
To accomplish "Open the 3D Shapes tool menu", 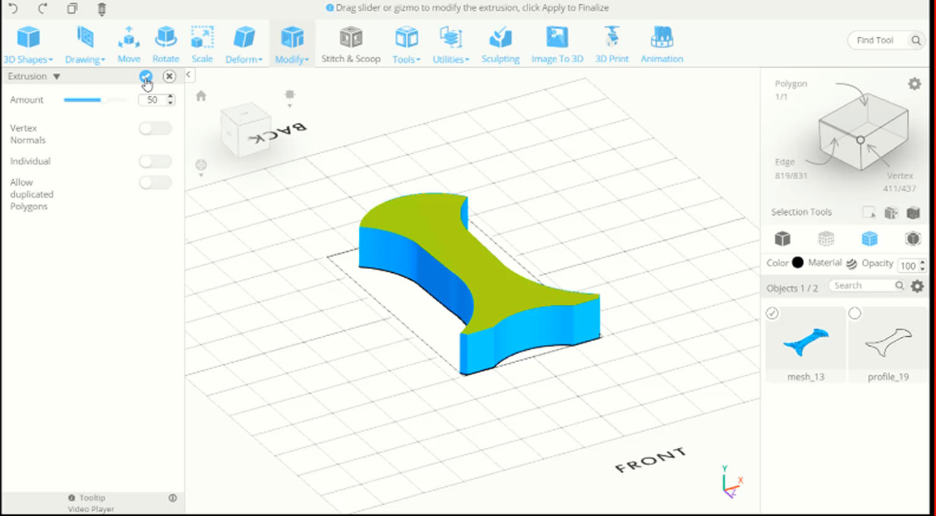I will pyautogui.click(x=28, y=45).
